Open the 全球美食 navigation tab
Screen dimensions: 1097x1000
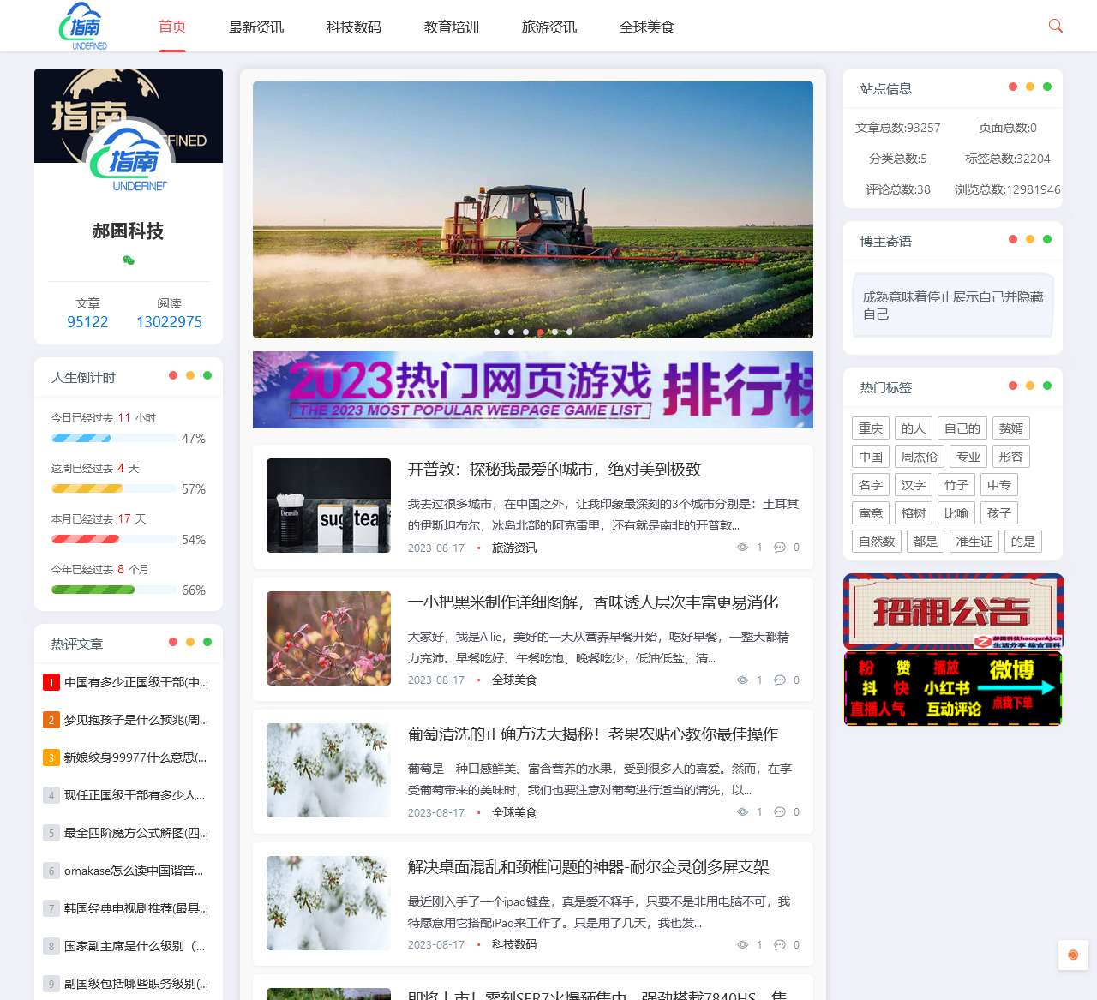[646, 27]
